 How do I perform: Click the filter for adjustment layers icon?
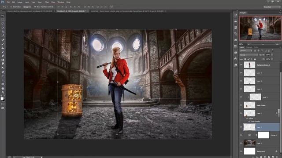point(259,51)
